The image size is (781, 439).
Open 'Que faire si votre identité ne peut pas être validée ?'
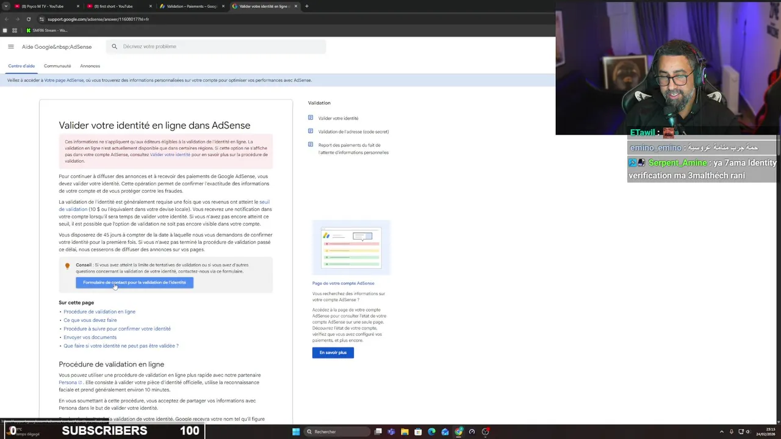pyautogui.click(x=121, y=346)
